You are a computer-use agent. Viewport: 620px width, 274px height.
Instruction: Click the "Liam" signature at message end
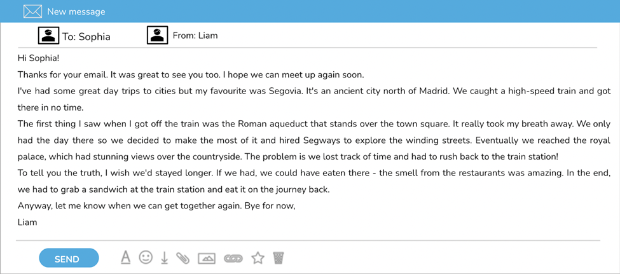coord(27,223)
